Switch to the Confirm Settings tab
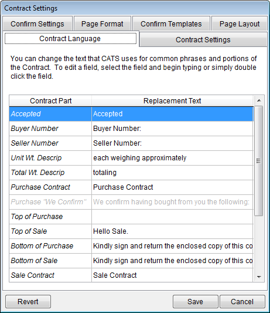Screen dimensions: 270x313 tap(37, 23)
